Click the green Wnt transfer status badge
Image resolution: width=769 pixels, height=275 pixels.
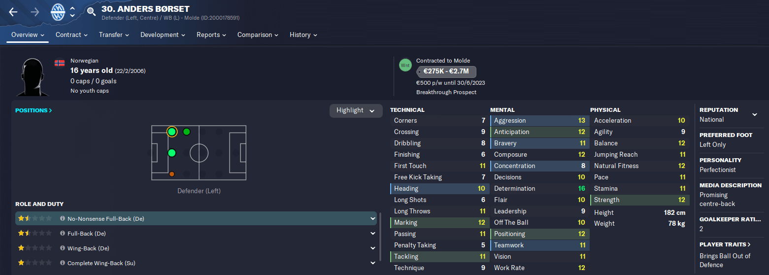(405, 65)
